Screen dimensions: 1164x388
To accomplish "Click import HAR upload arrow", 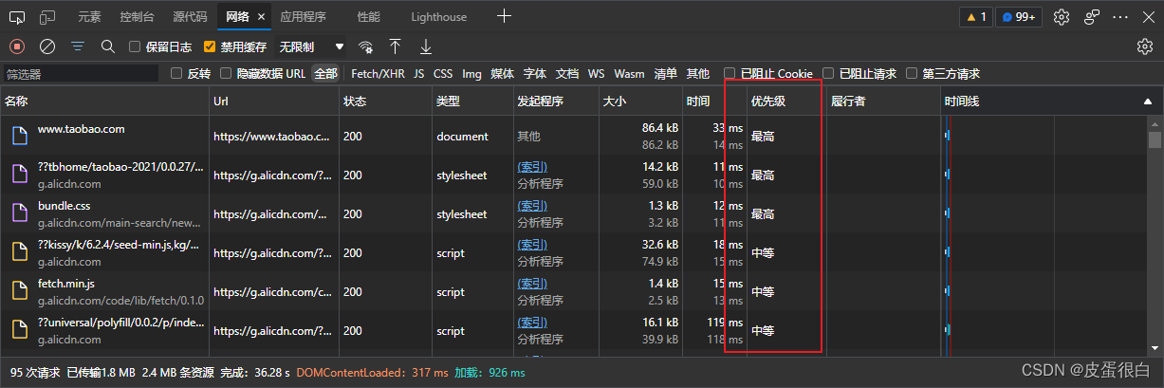I will click(x=396, y=46).
